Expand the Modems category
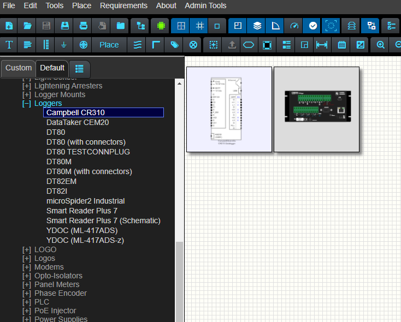Image resolution: width=401 pixels, height=322 pixels. coord(27,267)
